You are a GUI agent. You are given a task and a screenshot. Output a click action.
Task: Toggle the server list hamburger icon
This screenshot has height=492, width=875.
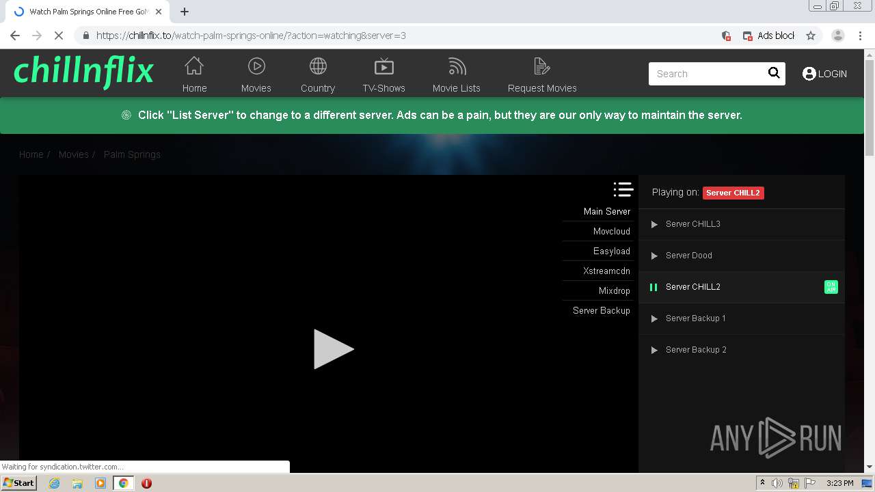point(623,189)
